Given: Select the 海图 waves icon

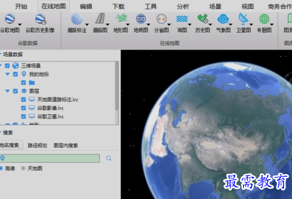Looking at the screenshot, I should [x=182, y=19].
